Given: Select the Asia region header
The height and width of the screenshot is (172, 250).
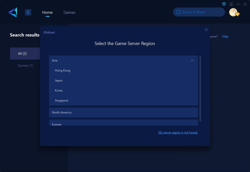Looking at the screenshot, I should pyautogui.click(x=123, y=60).
